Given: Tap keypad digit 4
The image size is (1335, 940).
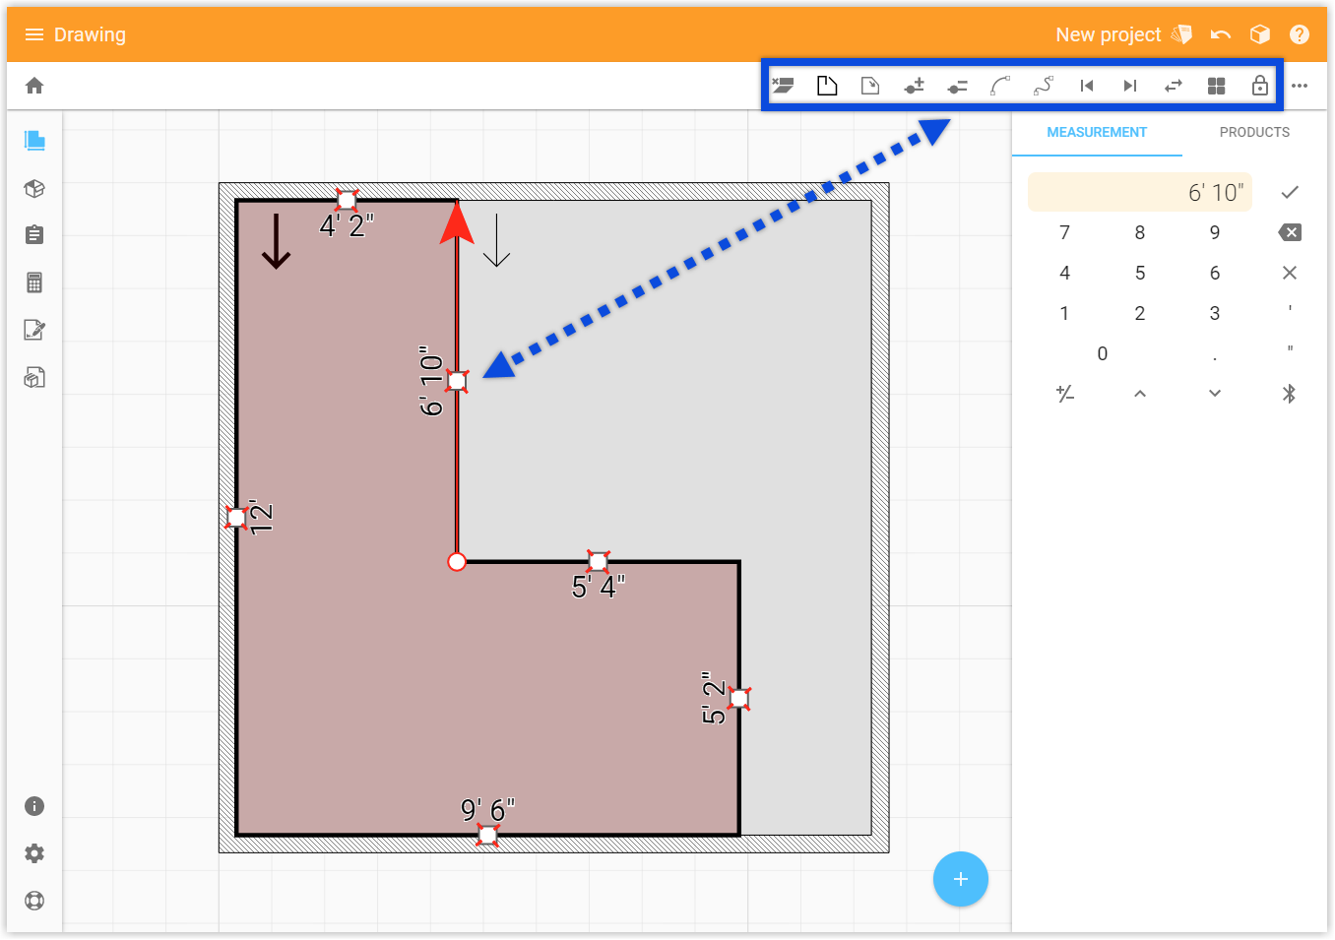Looking at the screenshot, I should point(1064,273).
